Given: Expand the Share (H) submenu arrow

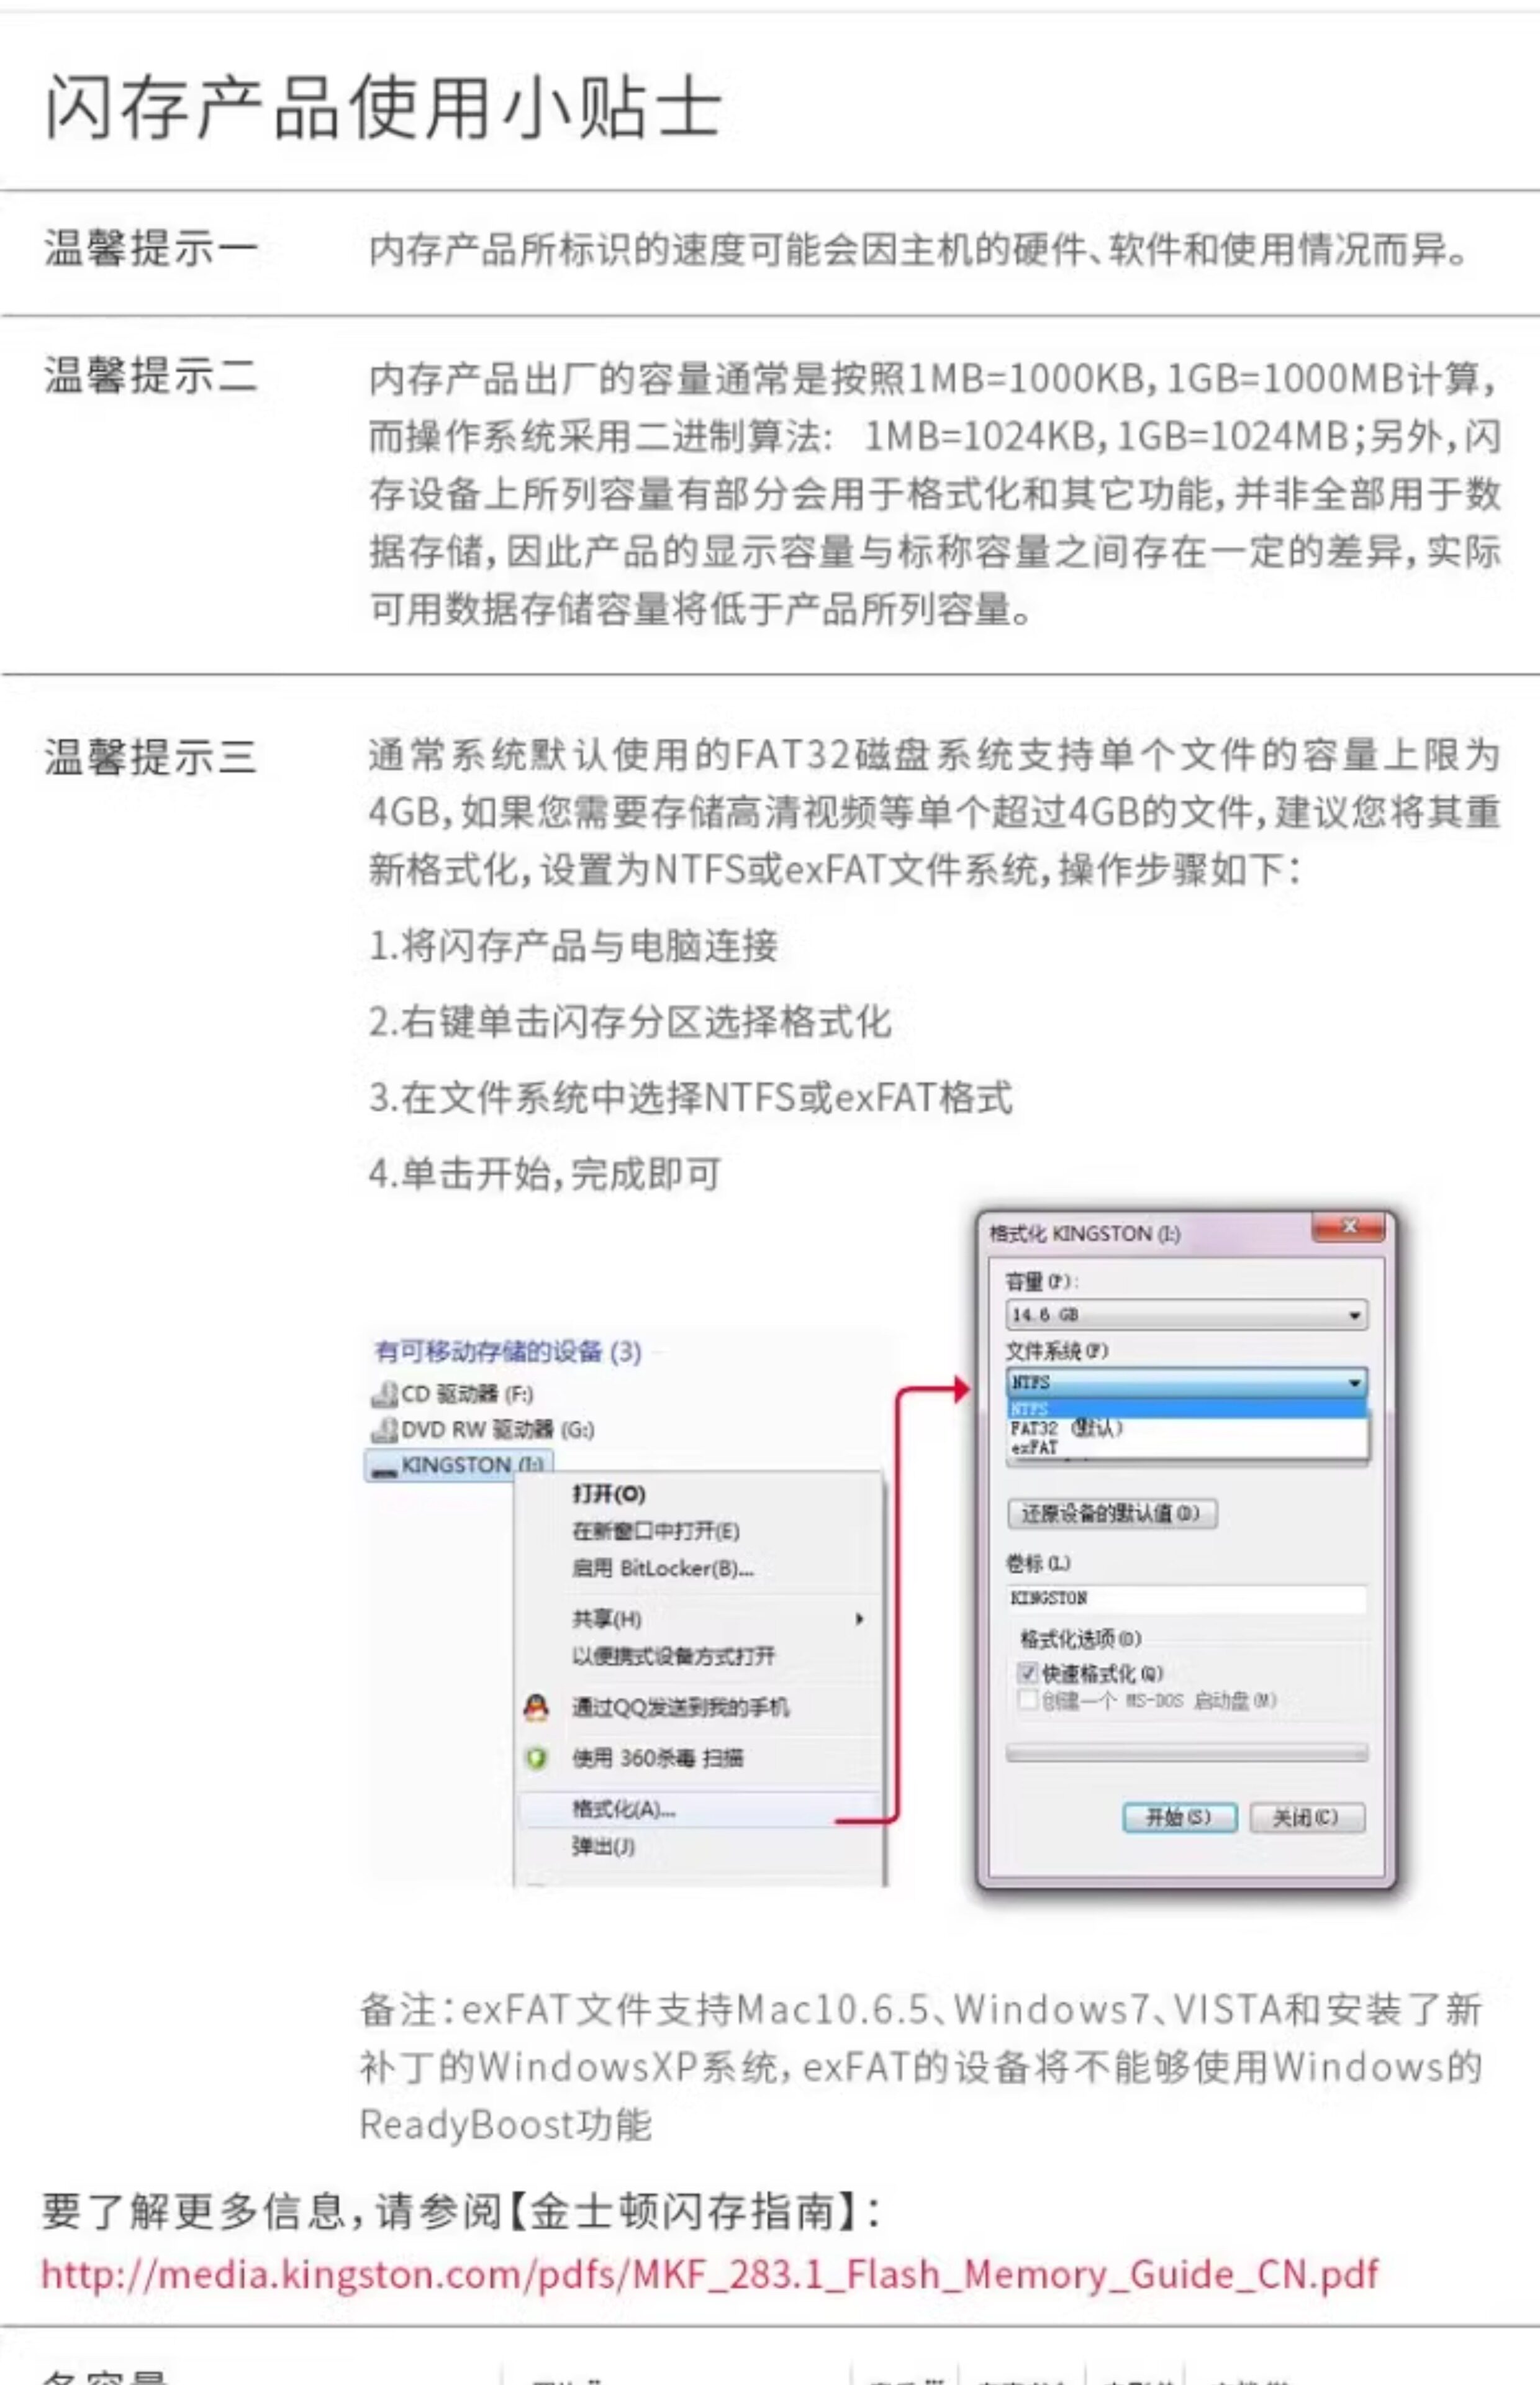Looking at the screenshot, I should coord(860,1618).
